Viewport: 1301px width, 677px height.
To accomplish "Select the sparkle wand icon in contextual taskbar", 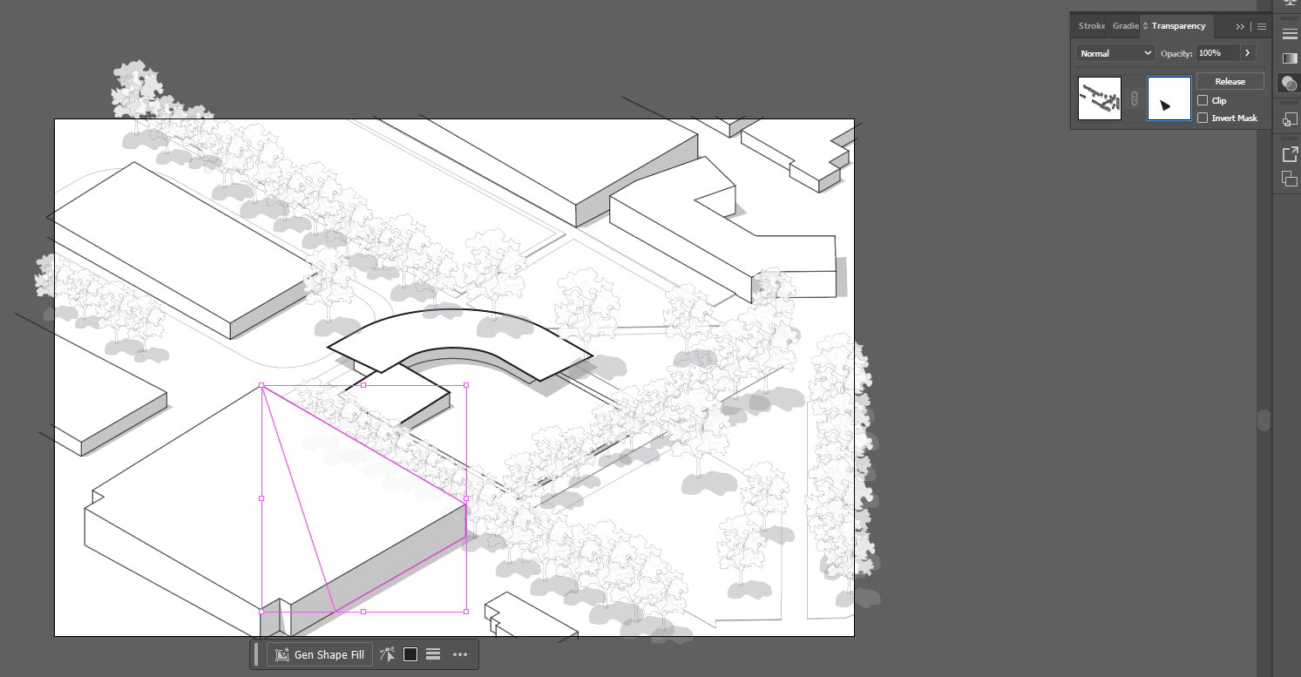I will click(x=387, y=654).
